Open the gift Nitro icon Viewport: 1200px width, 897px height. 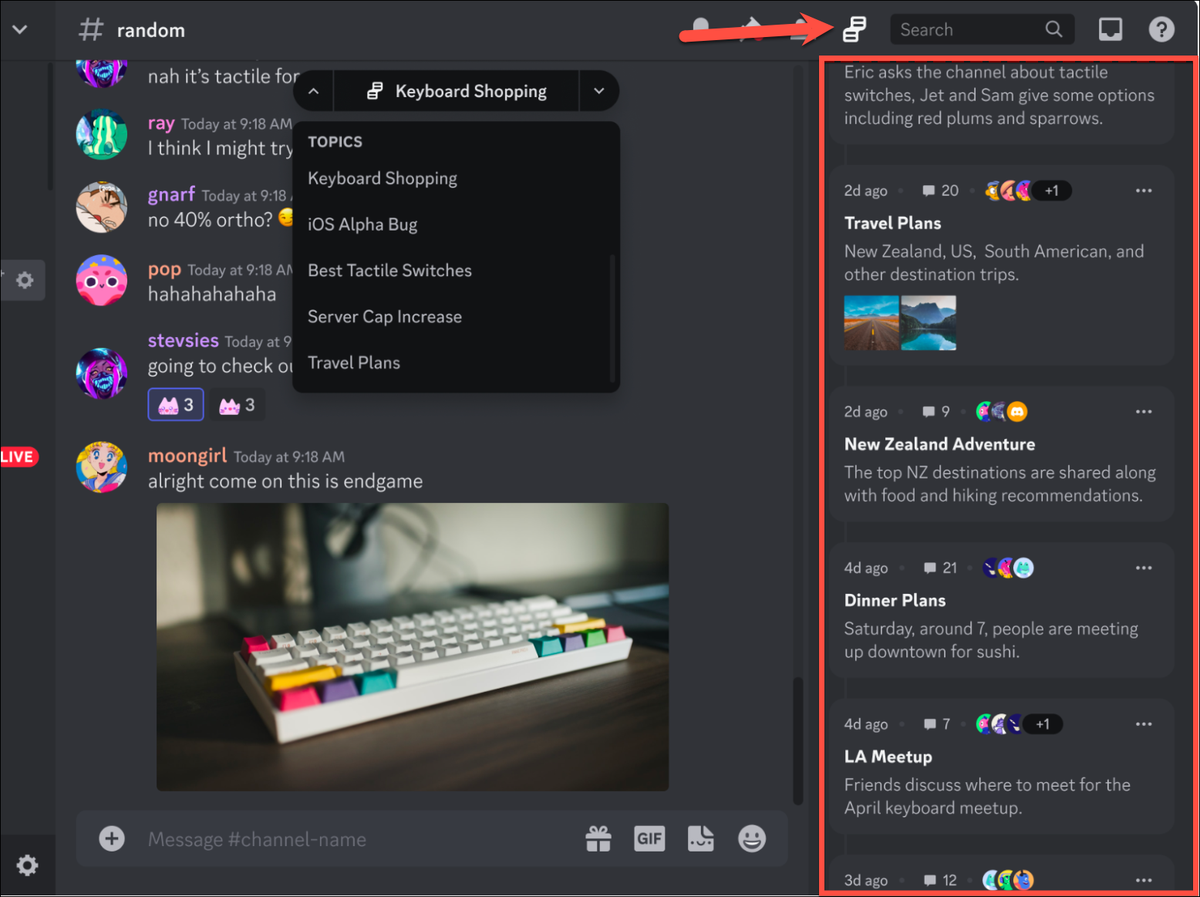598,838
